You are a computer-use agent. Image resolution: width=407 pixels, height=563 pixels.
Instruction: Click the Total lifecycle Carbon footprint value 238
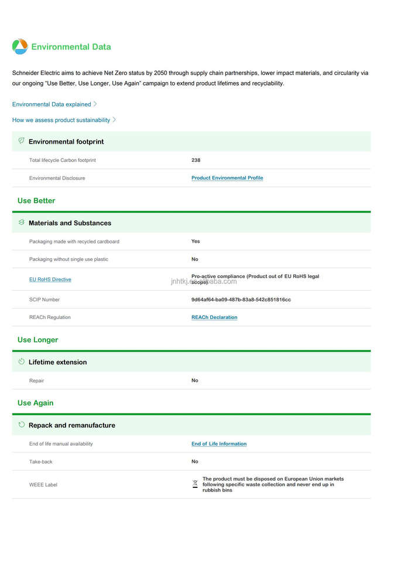(x=196, y=160)
